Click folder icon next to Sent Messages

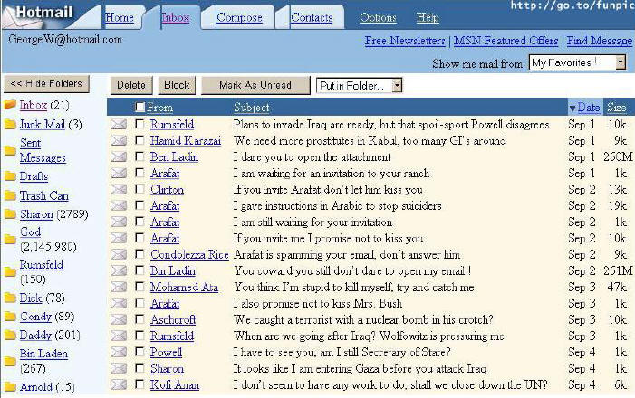(10, 151)
